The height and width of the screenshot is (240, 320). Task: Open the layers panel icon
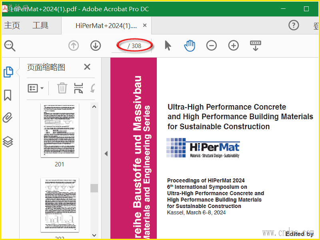tap(8, 142)
